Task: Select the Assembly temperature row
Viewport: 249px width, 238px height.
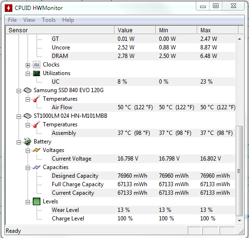Action: (x=143, y=133)
